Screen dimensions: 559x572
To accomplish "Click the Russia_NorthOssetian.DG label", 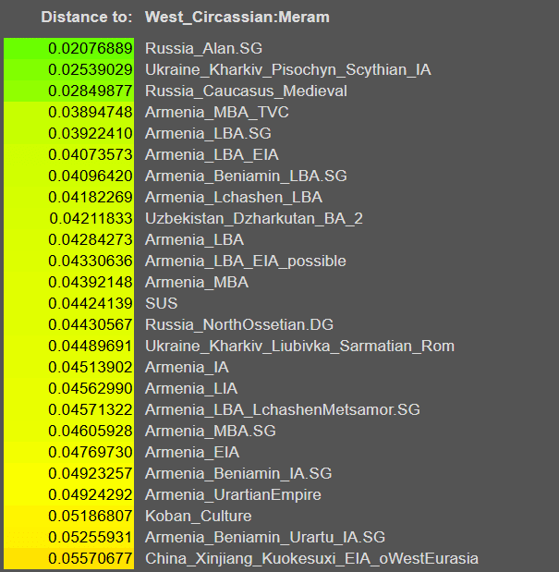I will click(x=239, y=324).
